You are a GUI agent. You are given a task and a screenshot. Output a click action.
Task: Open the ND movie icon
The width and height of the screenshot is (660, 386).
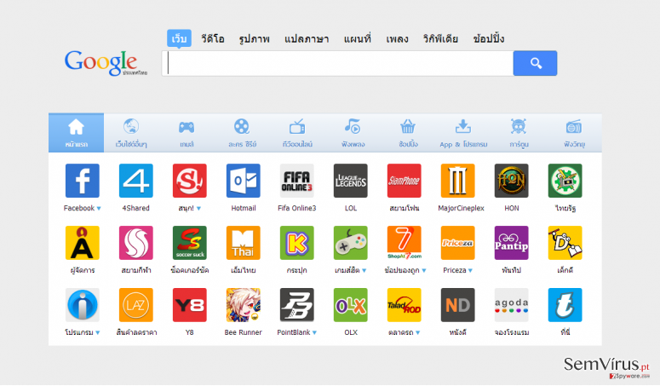457,305
